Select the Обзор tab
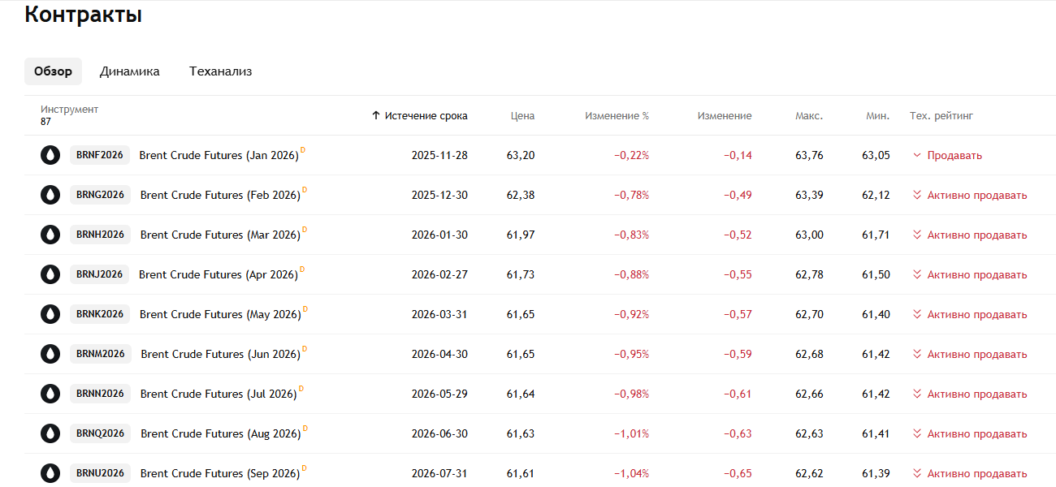Image resolution: width=1056 pixels, height=487 pixels. tap(53, 71)
